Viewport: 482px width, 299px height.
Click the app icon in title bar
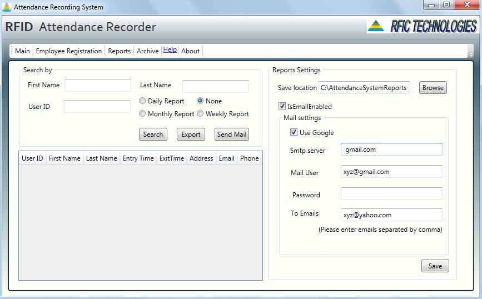pyautogui.click(x=6, y=7)
